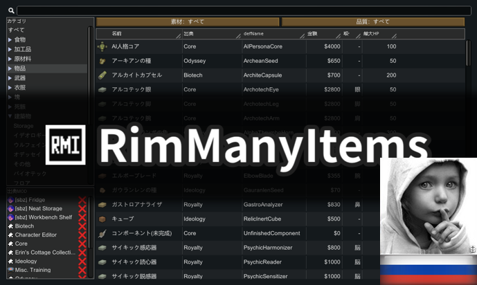Select the AI人格コア row name
Screen dimensions: 477x285
(x=125, y=46)
